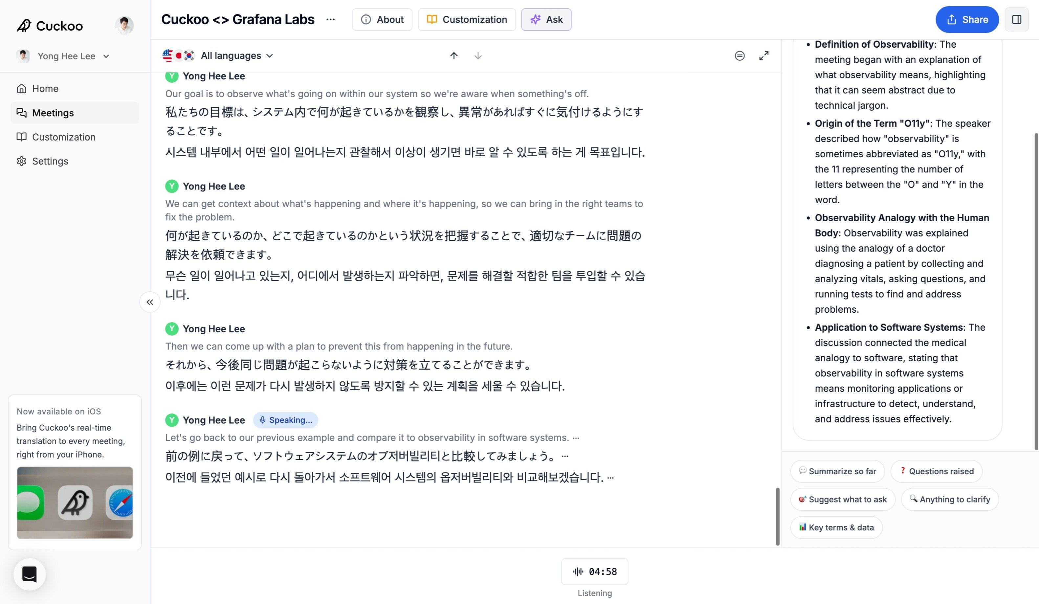This screenshot has height=604, width=1039.
Task: Open Meetings in sidebar
Action: coord(75,113)
